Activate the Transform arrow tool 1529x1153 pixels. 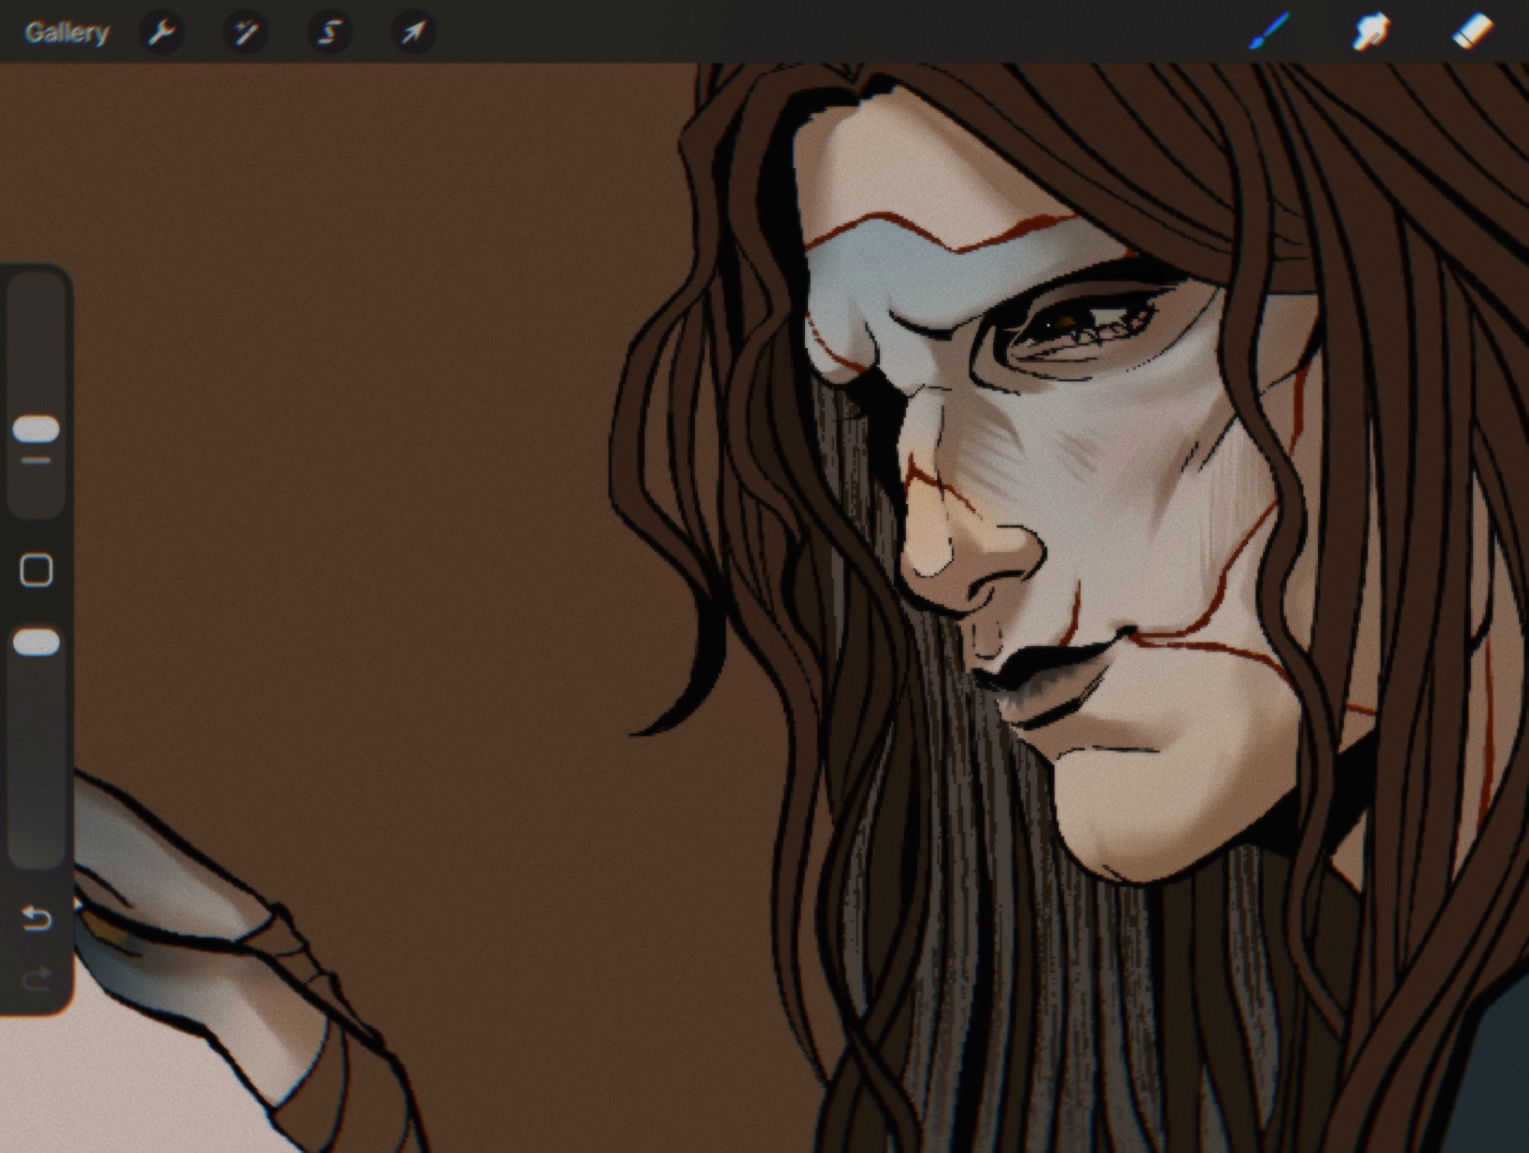point(413,33)
